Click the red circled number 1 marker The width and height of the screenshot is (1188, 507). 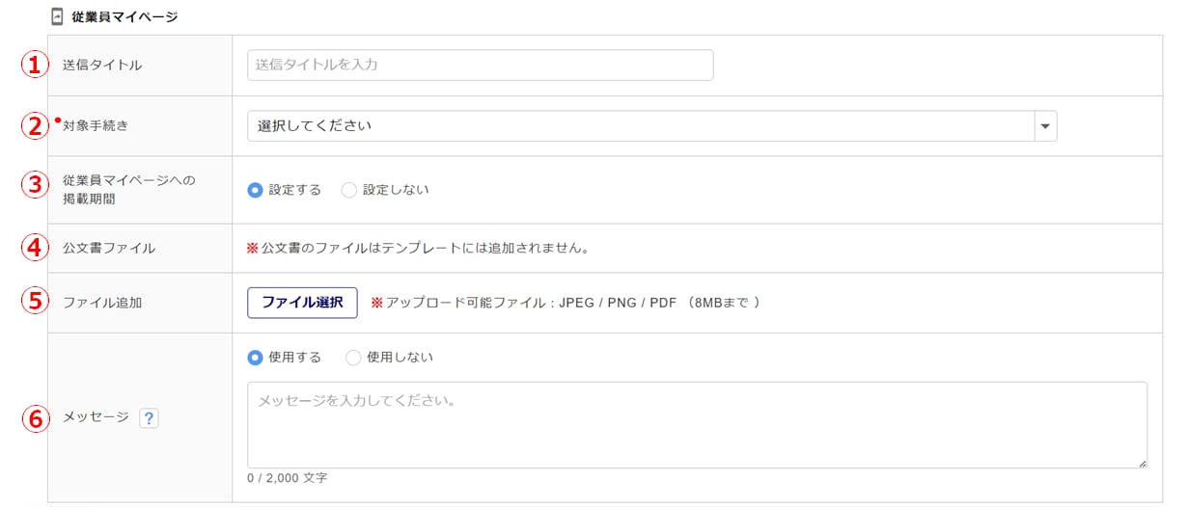pos(35,66)
